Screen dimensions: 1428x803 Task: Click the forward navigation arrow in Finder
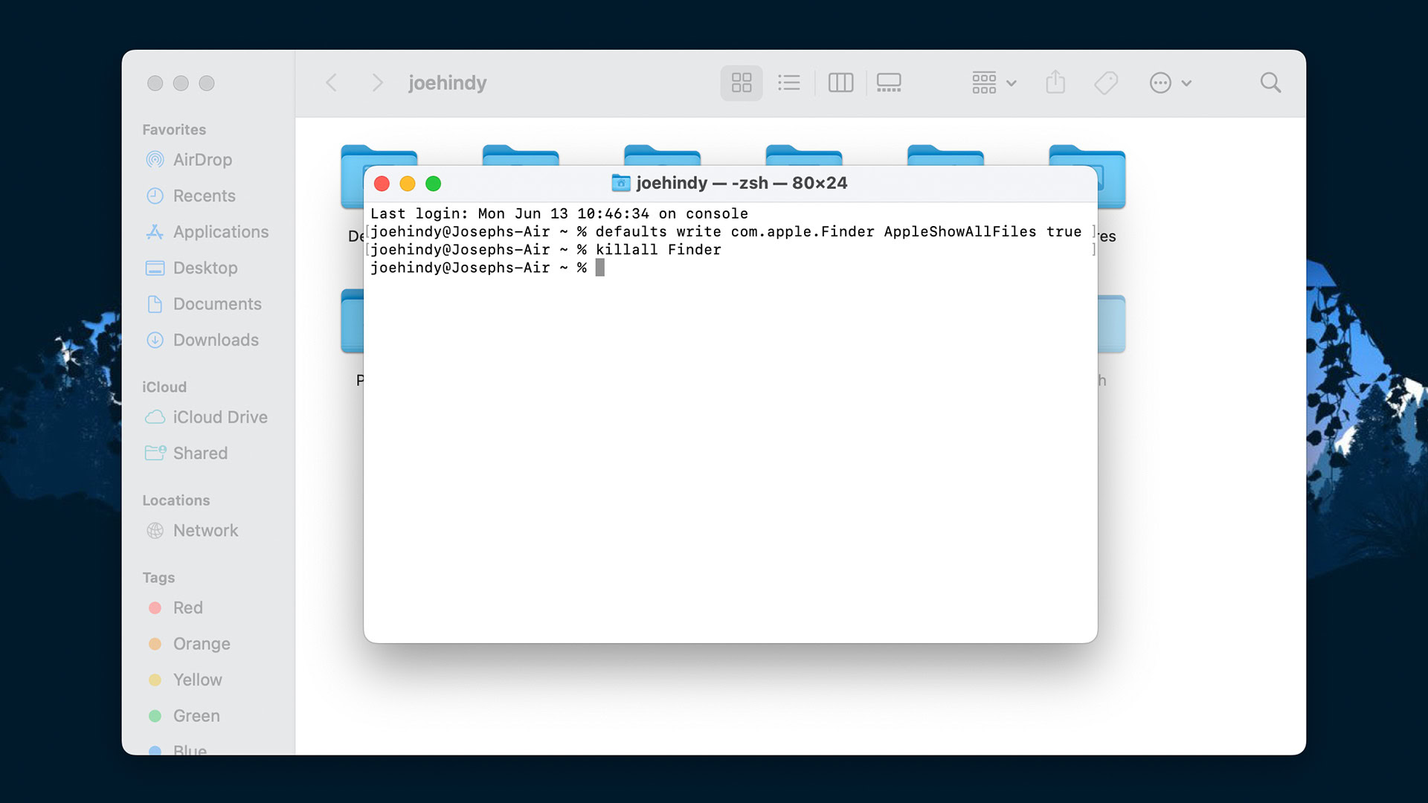[x=376, y=83]
